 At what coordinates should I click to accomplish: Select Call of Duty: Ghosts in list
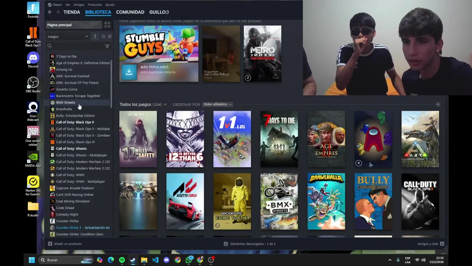tap(71, 149)
